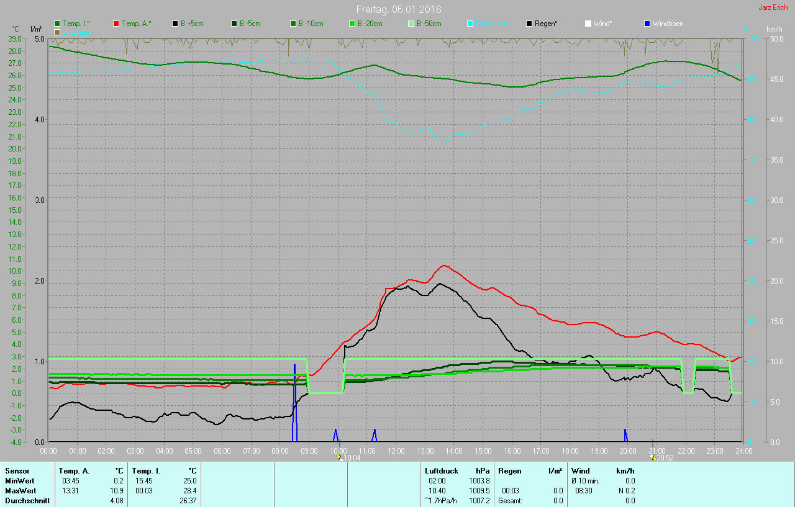Image resolution: width=795 pixels, height=507 pixels.
Task: Click the Jarz Erich link
Action: (x=773, y=7)
